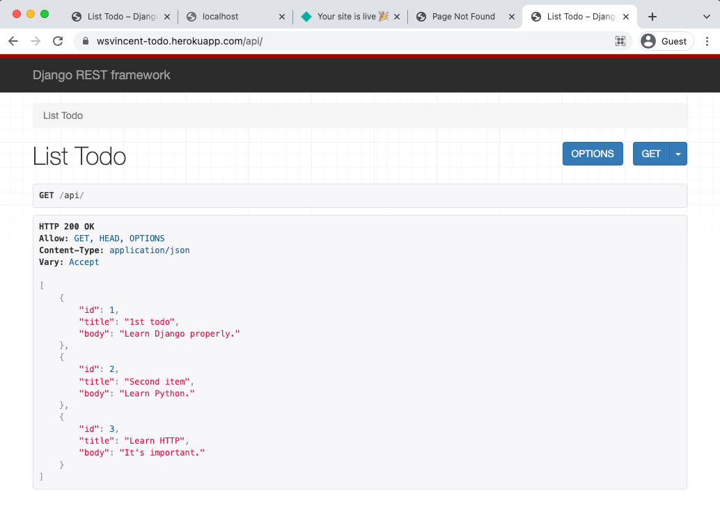Select the active List Todo tab

[581, 17]
